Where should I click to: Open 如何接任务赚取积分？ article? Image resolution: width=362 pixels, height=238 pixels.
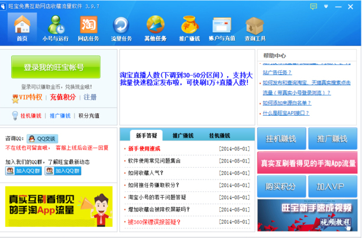(x=154, y=185)
